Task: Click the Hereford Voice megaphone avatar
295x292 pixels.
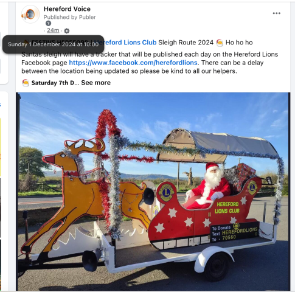Action: point(30,14)
